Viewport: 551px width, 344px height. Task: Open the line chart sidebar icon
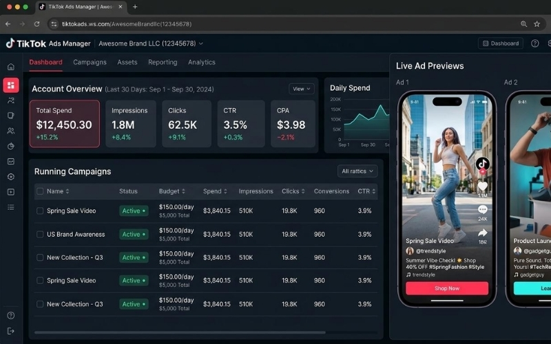click(11, 162)
